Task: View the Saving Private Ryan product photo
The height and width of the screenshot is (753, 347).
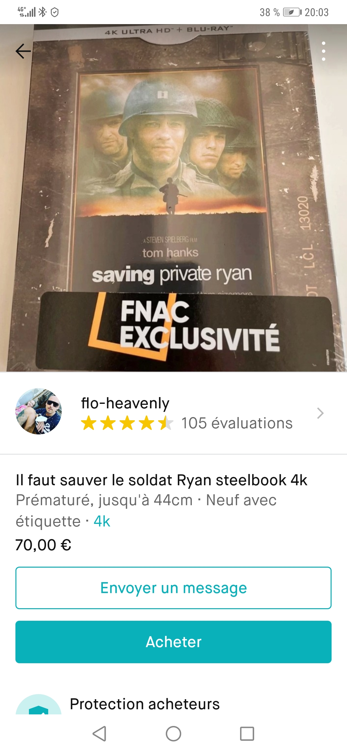Action: 173,198
